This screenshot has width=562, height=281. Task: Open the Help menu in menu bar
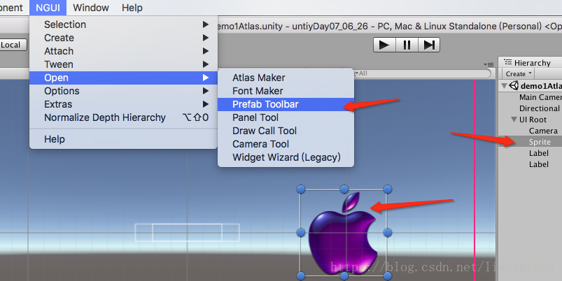[132, 8]
